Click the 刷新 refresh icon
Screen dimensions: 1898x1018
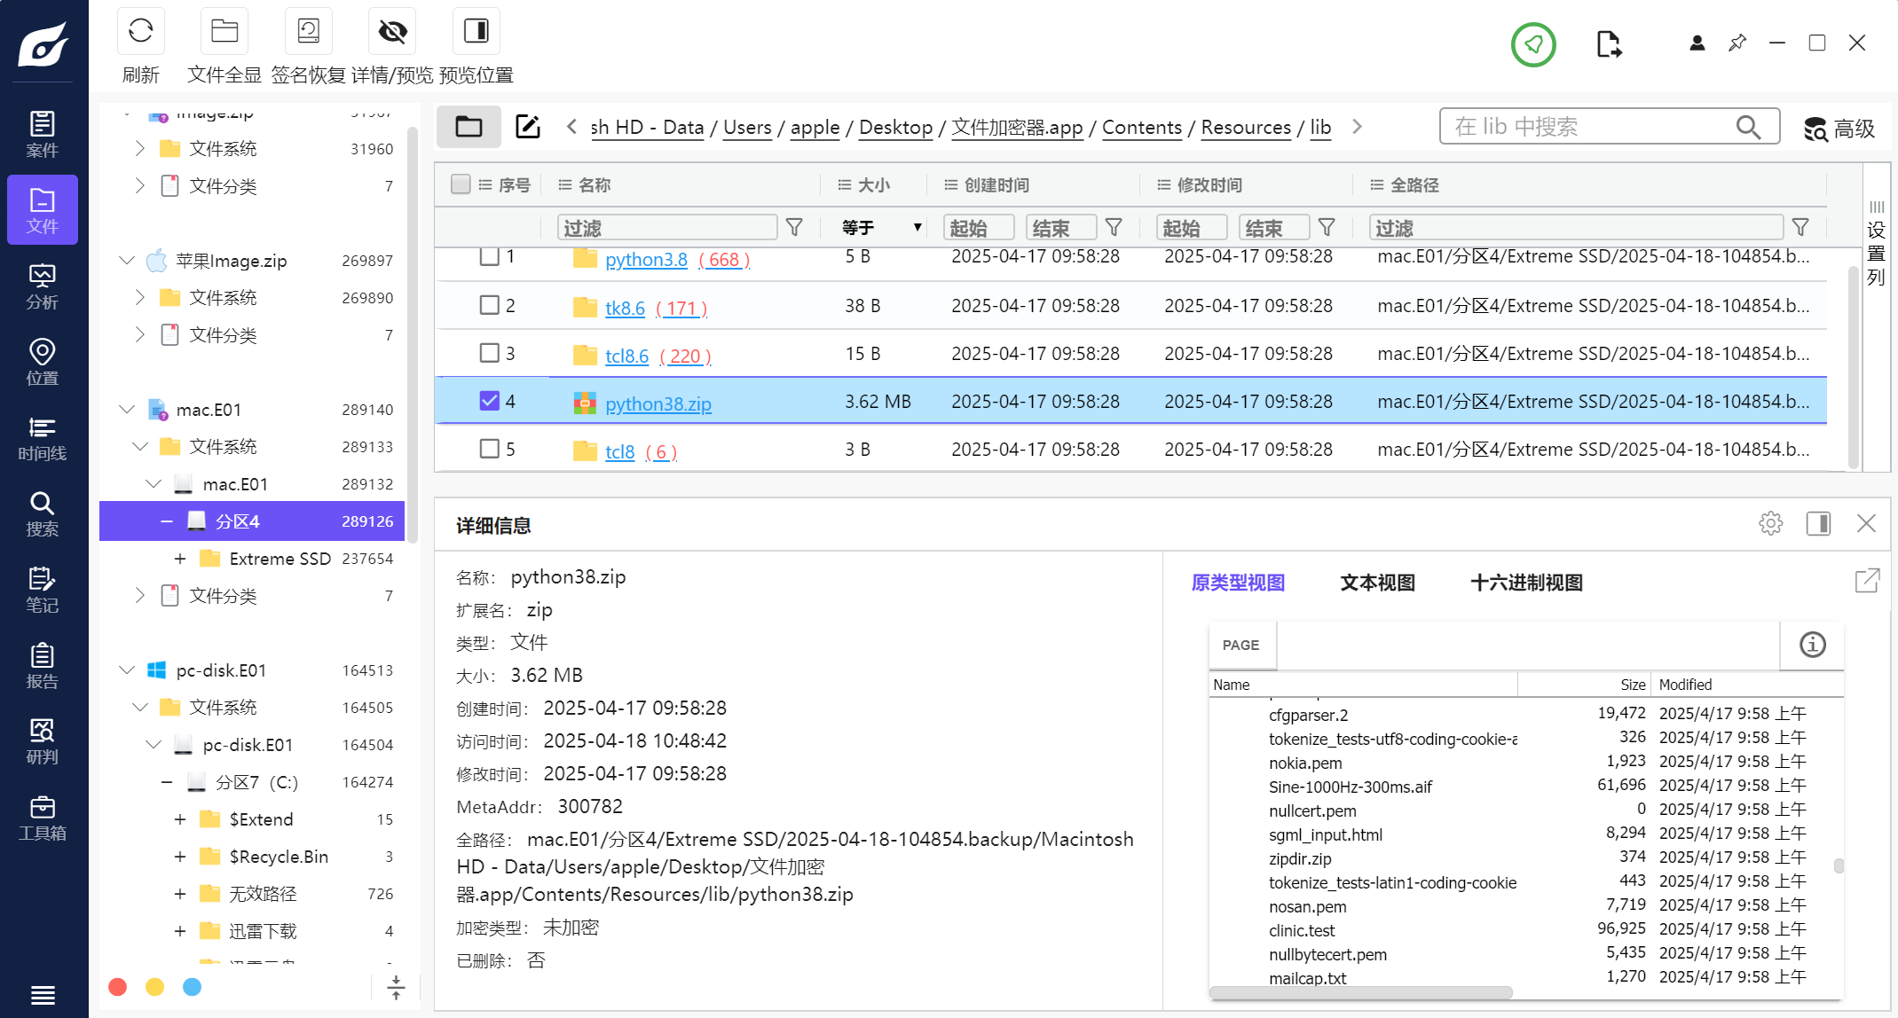pos(140,32)
